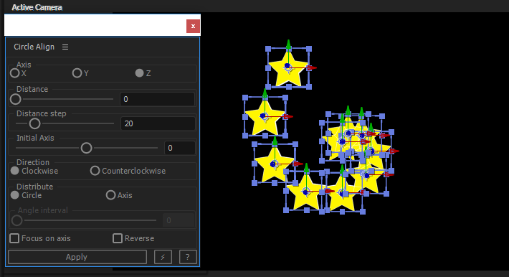Close the floating panel with red X
The height and width of the screenshot is (277, 509).
click(193, 27)
